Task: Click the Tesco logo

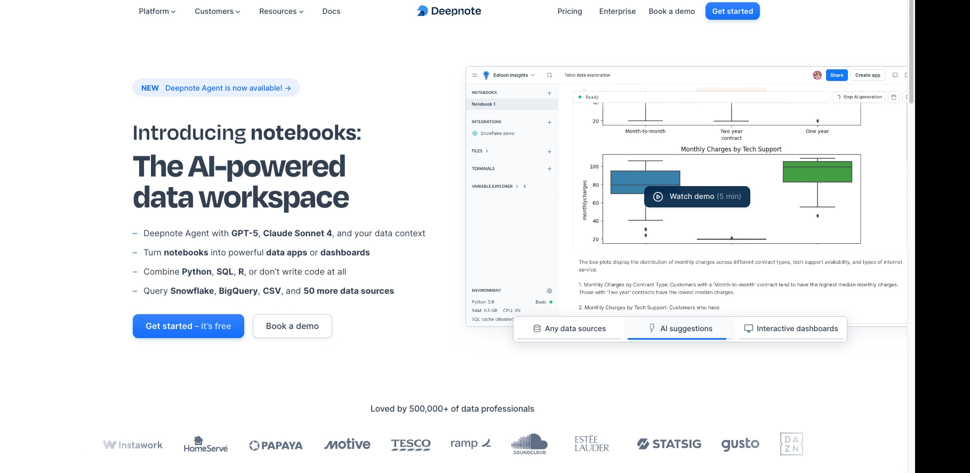Action: (411, 444)
